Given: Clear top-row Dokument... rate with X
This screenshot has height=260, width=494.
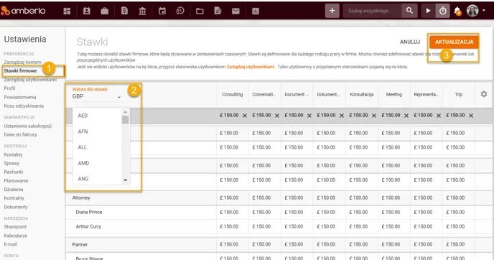Looking at the screenshot, I should [x=342, y=116].
